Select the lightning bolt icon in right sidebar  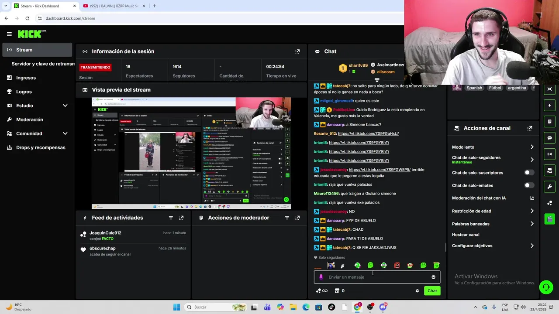click(549, 105)
